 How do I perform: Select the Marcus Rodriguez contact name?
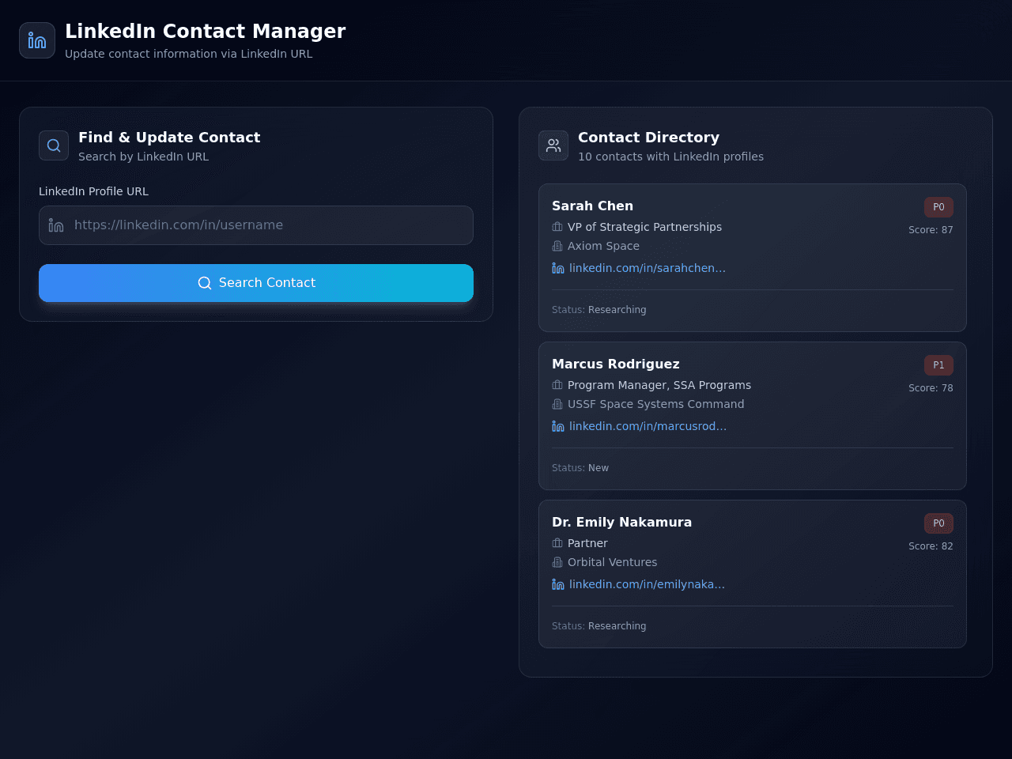point(616,364)
